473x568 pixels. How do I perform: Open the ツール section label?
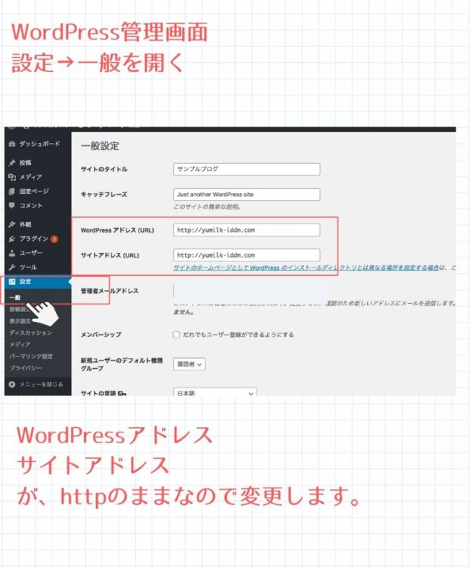[x=28, y=267]
